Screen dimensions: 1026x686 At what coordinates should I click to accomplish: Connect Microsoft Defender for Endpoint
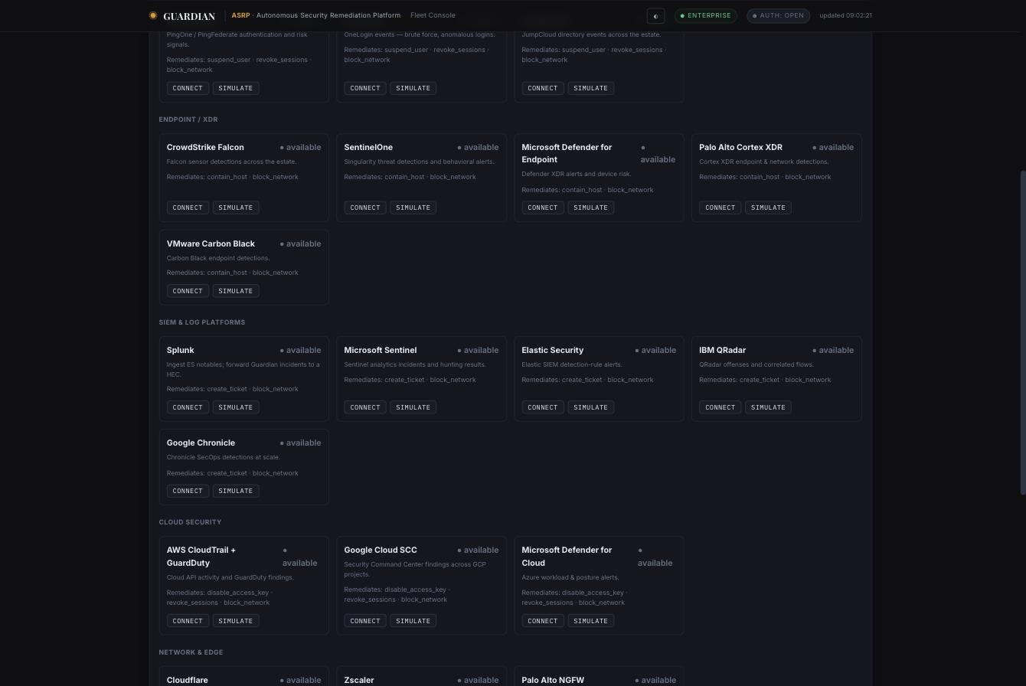(543, 207)
